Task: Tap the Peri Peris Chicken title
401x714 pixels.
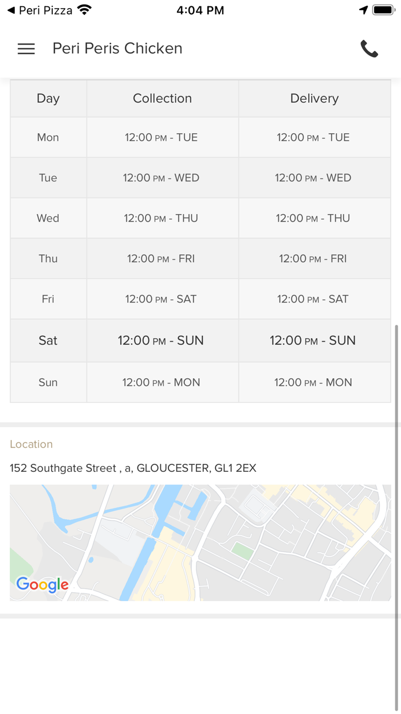Action: (117, 49)
